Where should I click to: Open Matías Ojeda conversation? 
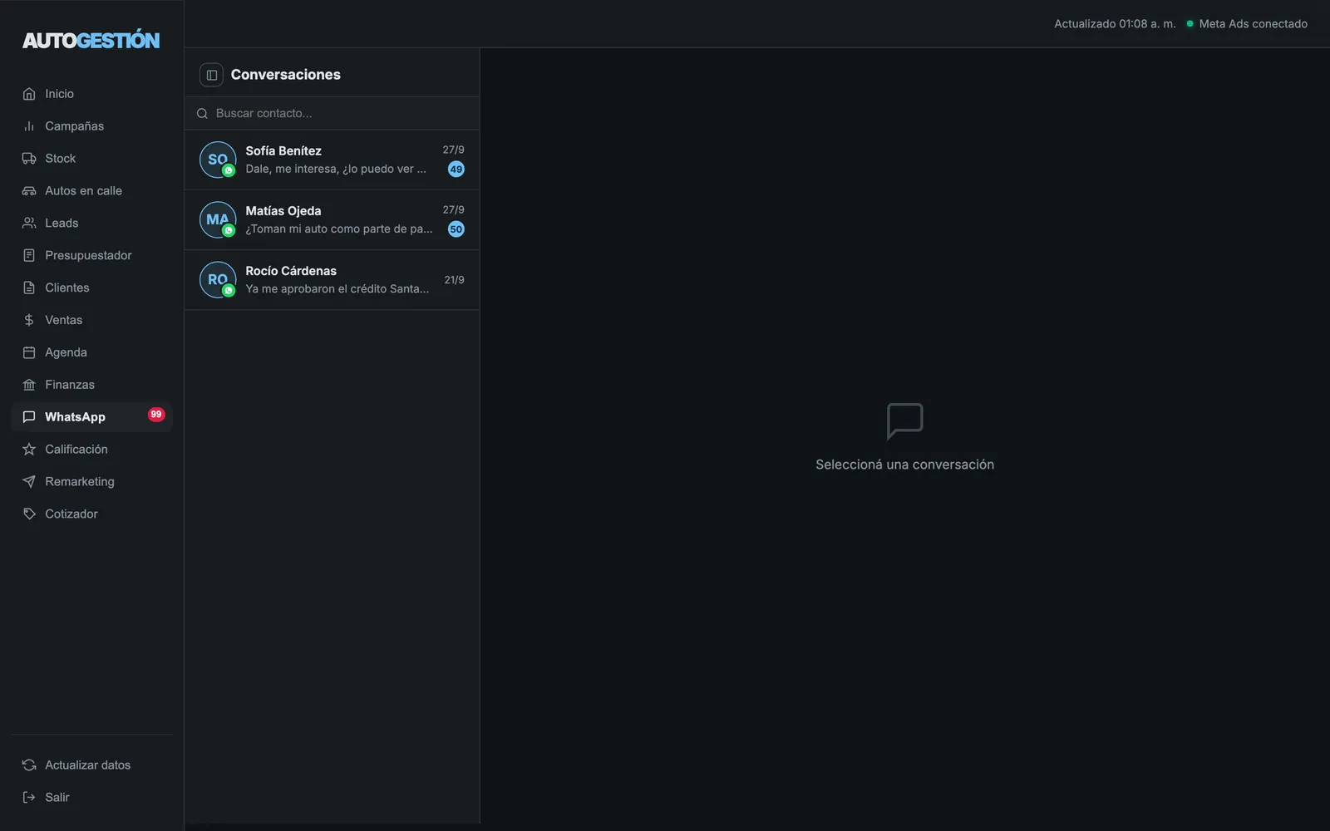pos(332,220)
